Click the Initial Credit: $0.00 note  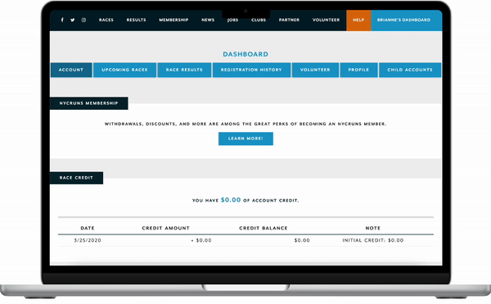tap(373, 240)
